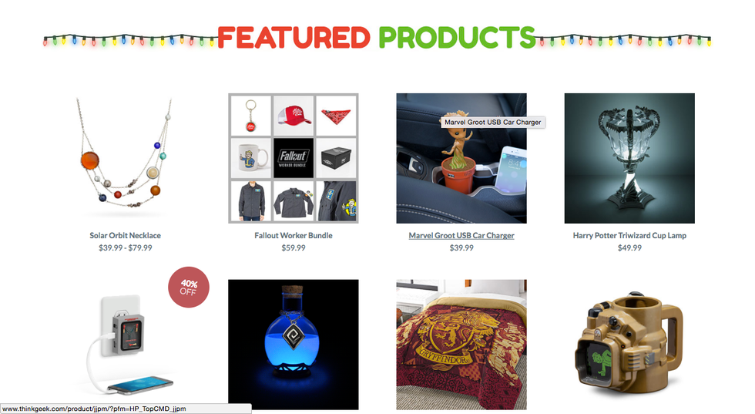Screen dimensions: 755x414
Task: Click the $59.99 Fallout bundle price
Action: point(294,247)
